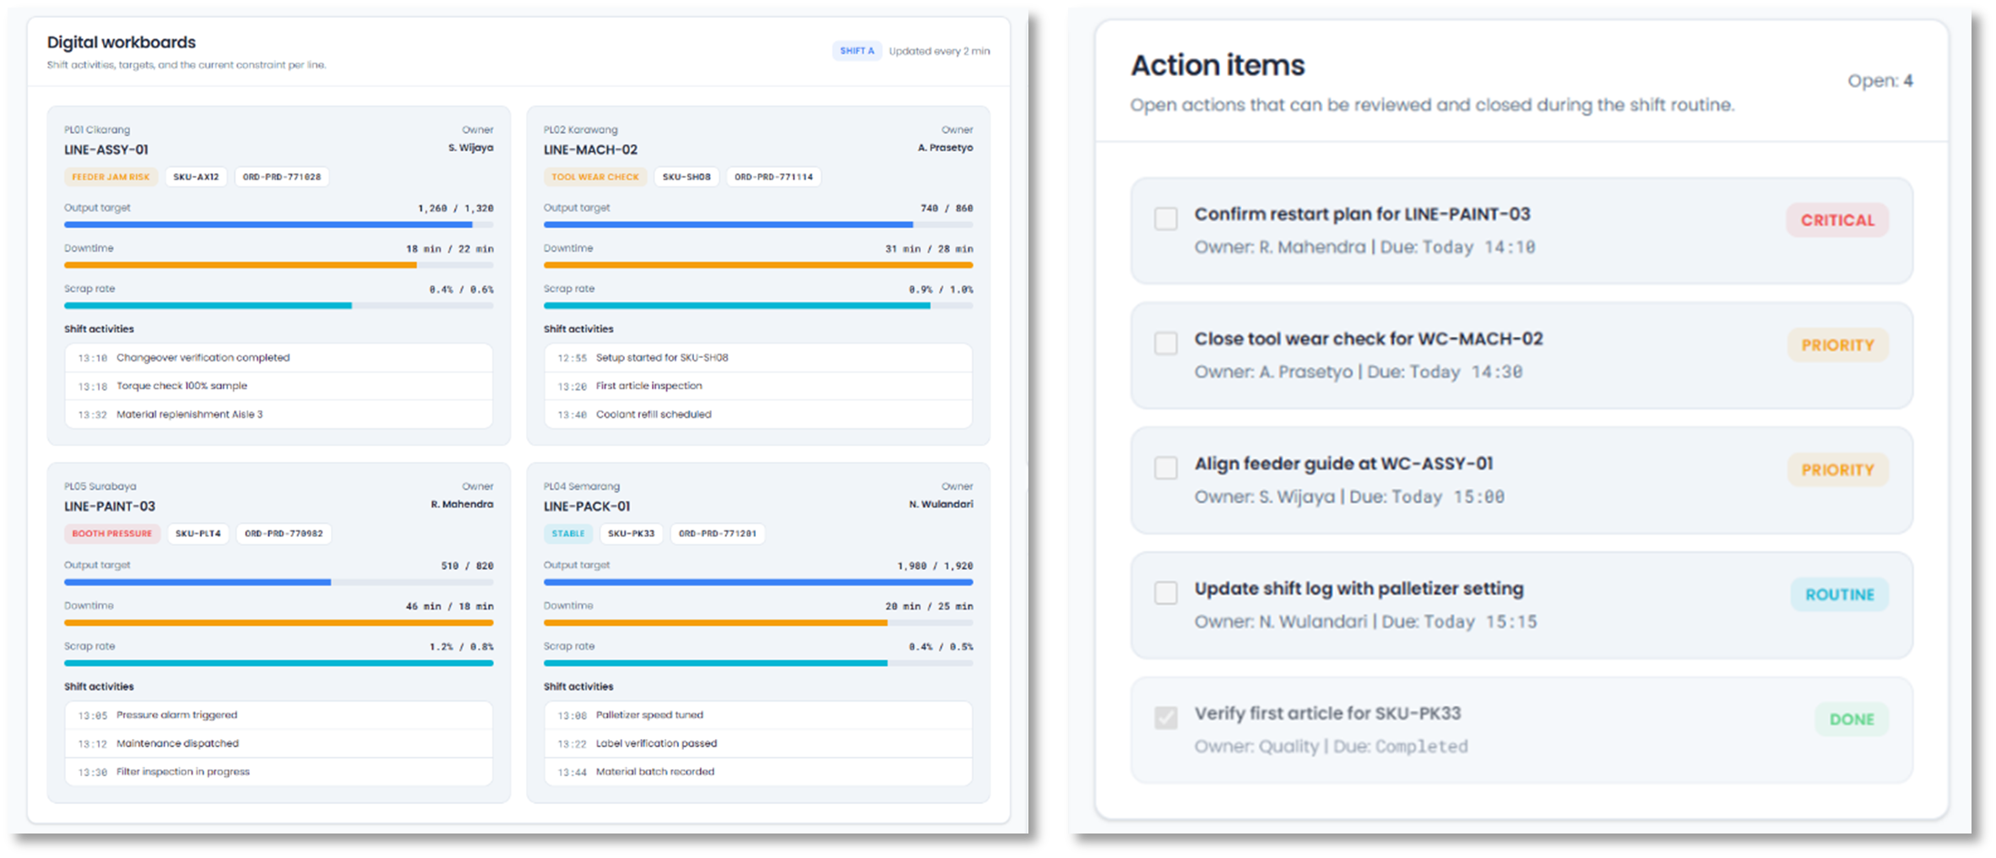
Task: Tick the Close tool wear check checkbox
Action: tap(1165, 344)
